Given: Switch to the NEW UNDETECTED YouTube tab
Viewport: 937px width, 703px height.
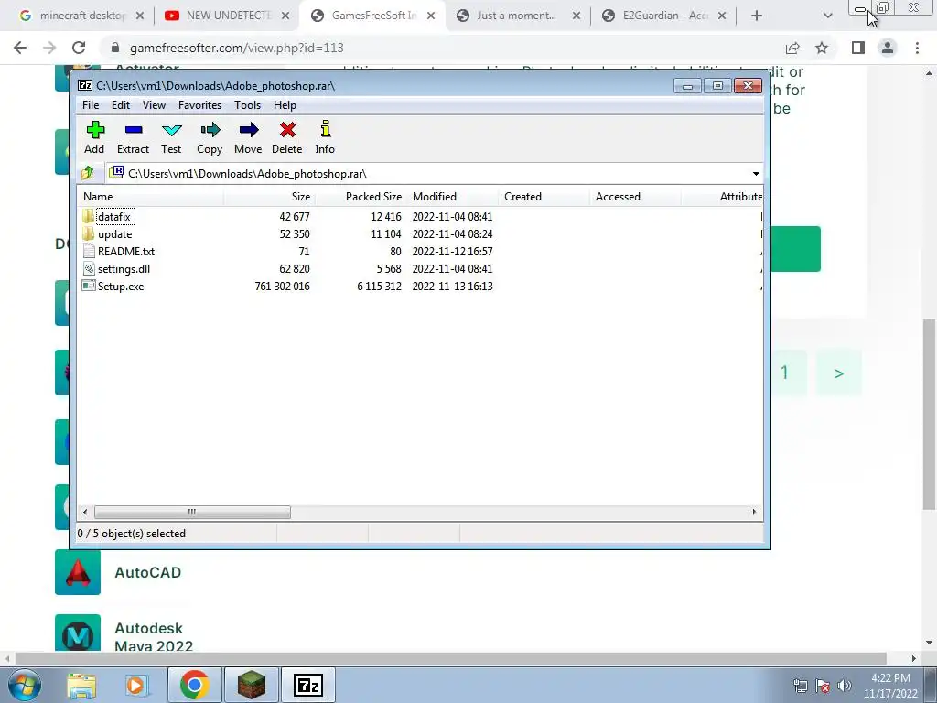Looking at the screenshot, I should (226, 16).
